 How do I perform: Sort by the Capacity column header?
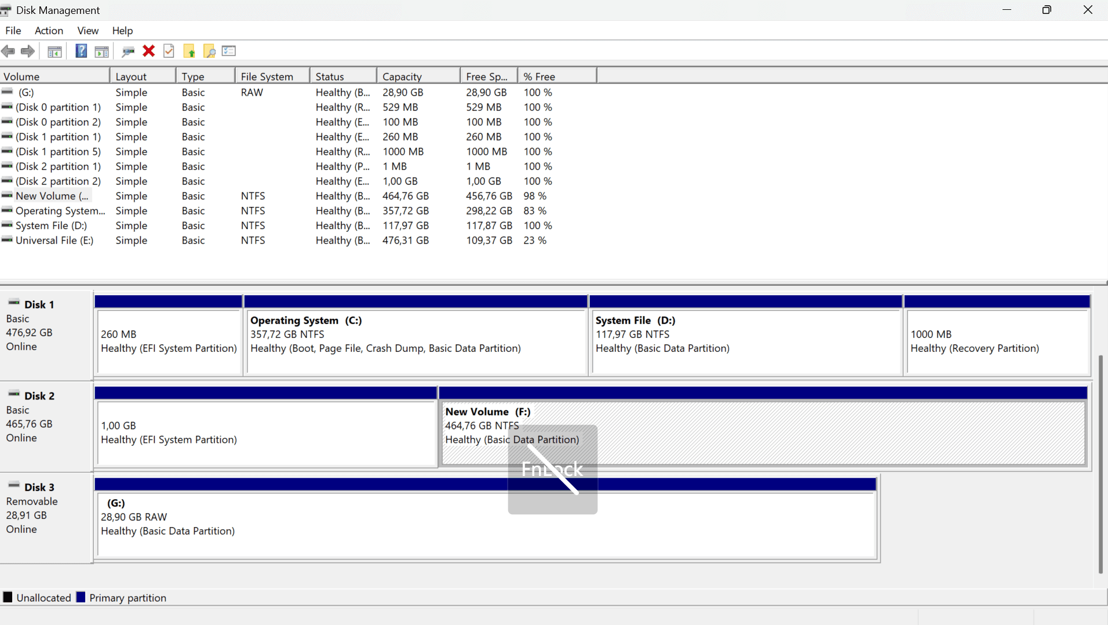(418, 77)
